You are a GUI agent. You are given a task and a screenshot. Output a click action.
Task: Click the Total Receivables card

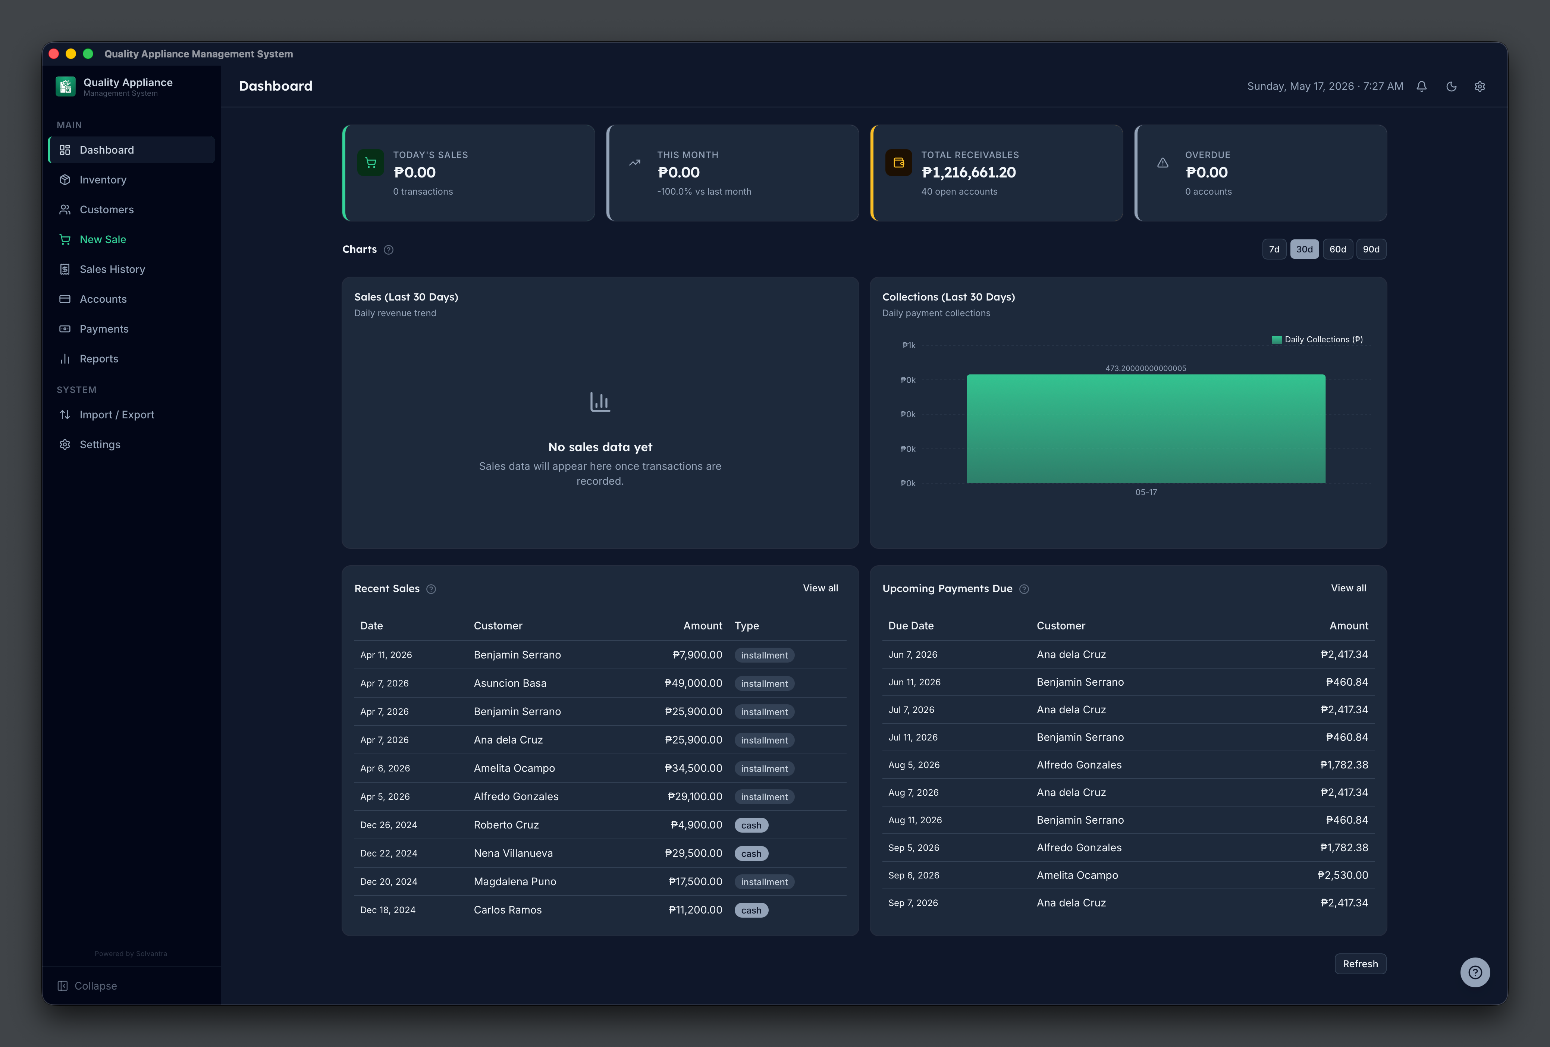(x=997, y=173)
